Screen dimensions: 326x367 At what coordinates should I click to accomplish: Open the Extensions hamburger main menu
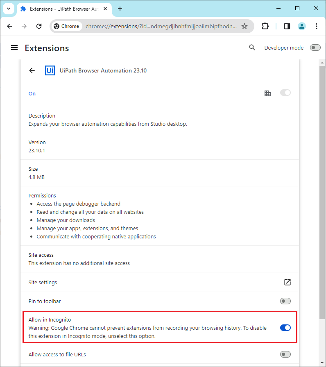coord(14,48)
